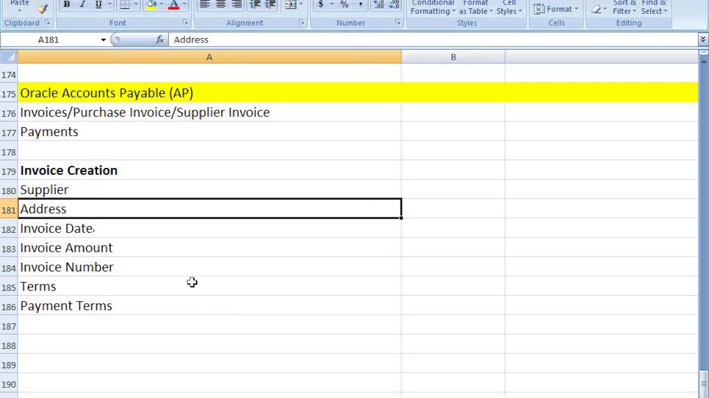The width and height of the screenshot is (709, 398).
Task: Click the Name Box showing A181
Action: click(50, 40)
